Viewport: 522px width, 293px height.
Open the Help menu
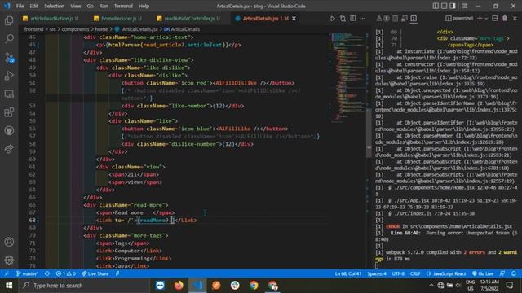point(144,6)
